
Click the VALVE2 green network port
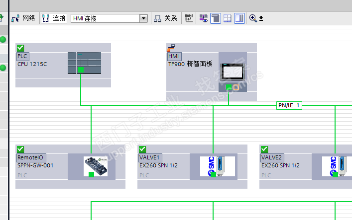click(x=335, y=174)
